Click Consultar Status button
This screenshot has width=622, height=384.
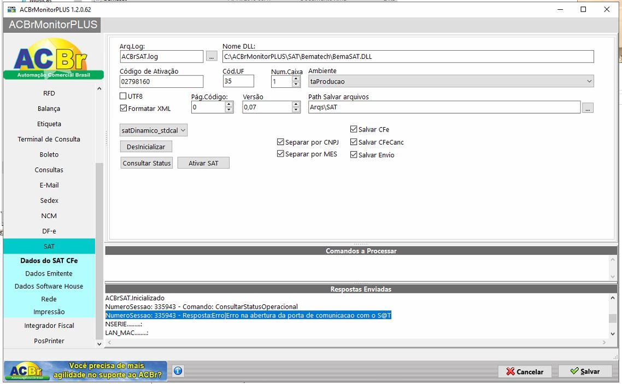147,163
